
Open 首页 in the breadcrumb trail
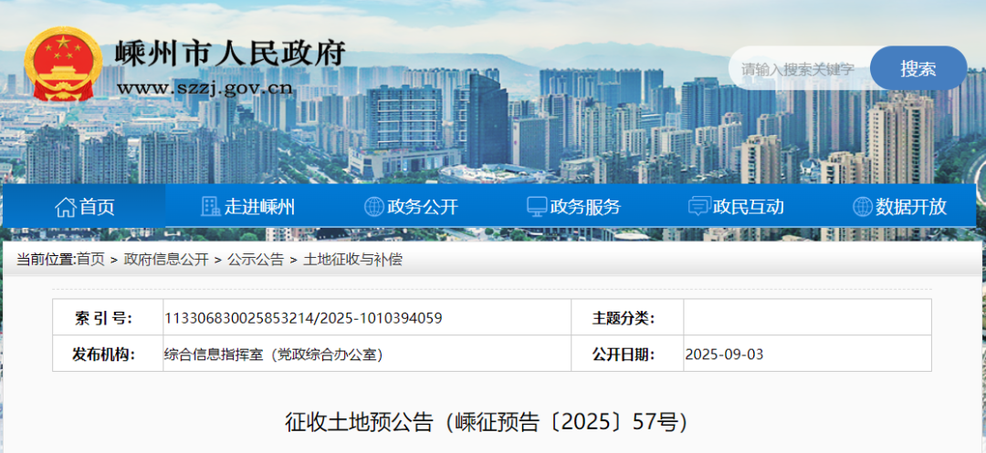click(x=90, y=260)
